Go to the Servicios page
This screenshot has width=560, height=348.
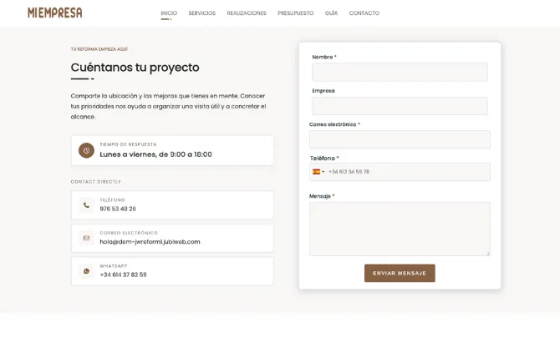202,13
